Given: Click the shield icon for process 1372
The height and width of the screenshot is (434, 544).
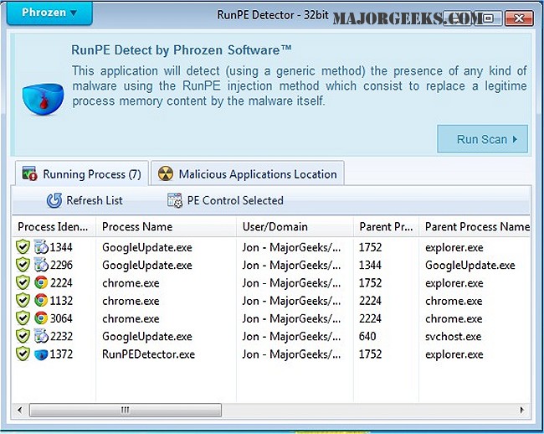Looking at the screenshot, I should tap(23, 354).
